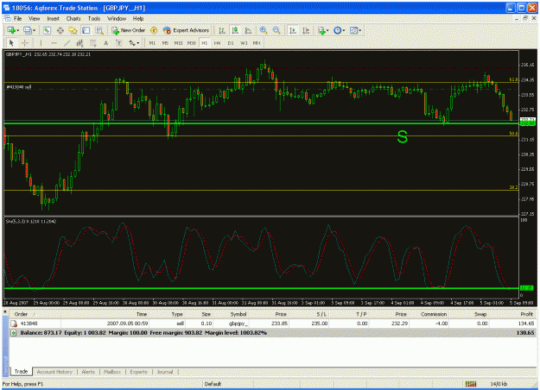Screen dimensions: 540x390
Task: Open the View menu
Action: tap(34, 19)
